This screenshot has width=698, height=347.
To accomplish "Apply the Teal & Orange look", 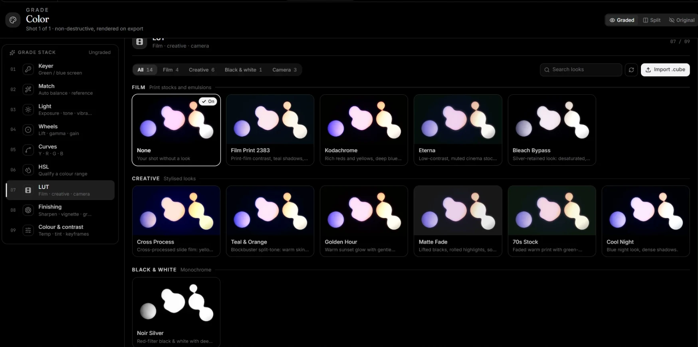I will (270, 221).
